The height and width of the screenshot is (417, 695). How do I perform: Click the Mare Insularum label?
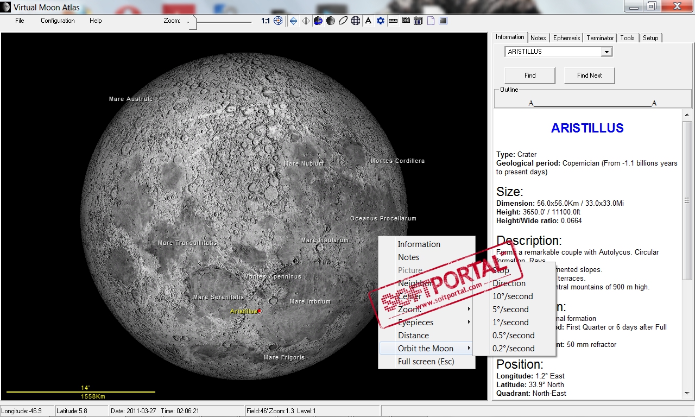click(x=325, y=241)
